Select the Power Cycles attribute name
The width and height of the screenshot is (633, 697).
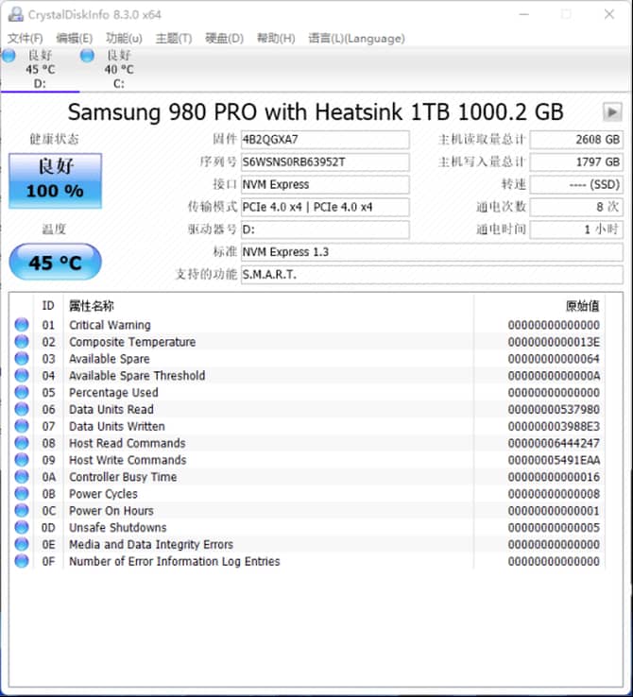[x=103, y=494]
